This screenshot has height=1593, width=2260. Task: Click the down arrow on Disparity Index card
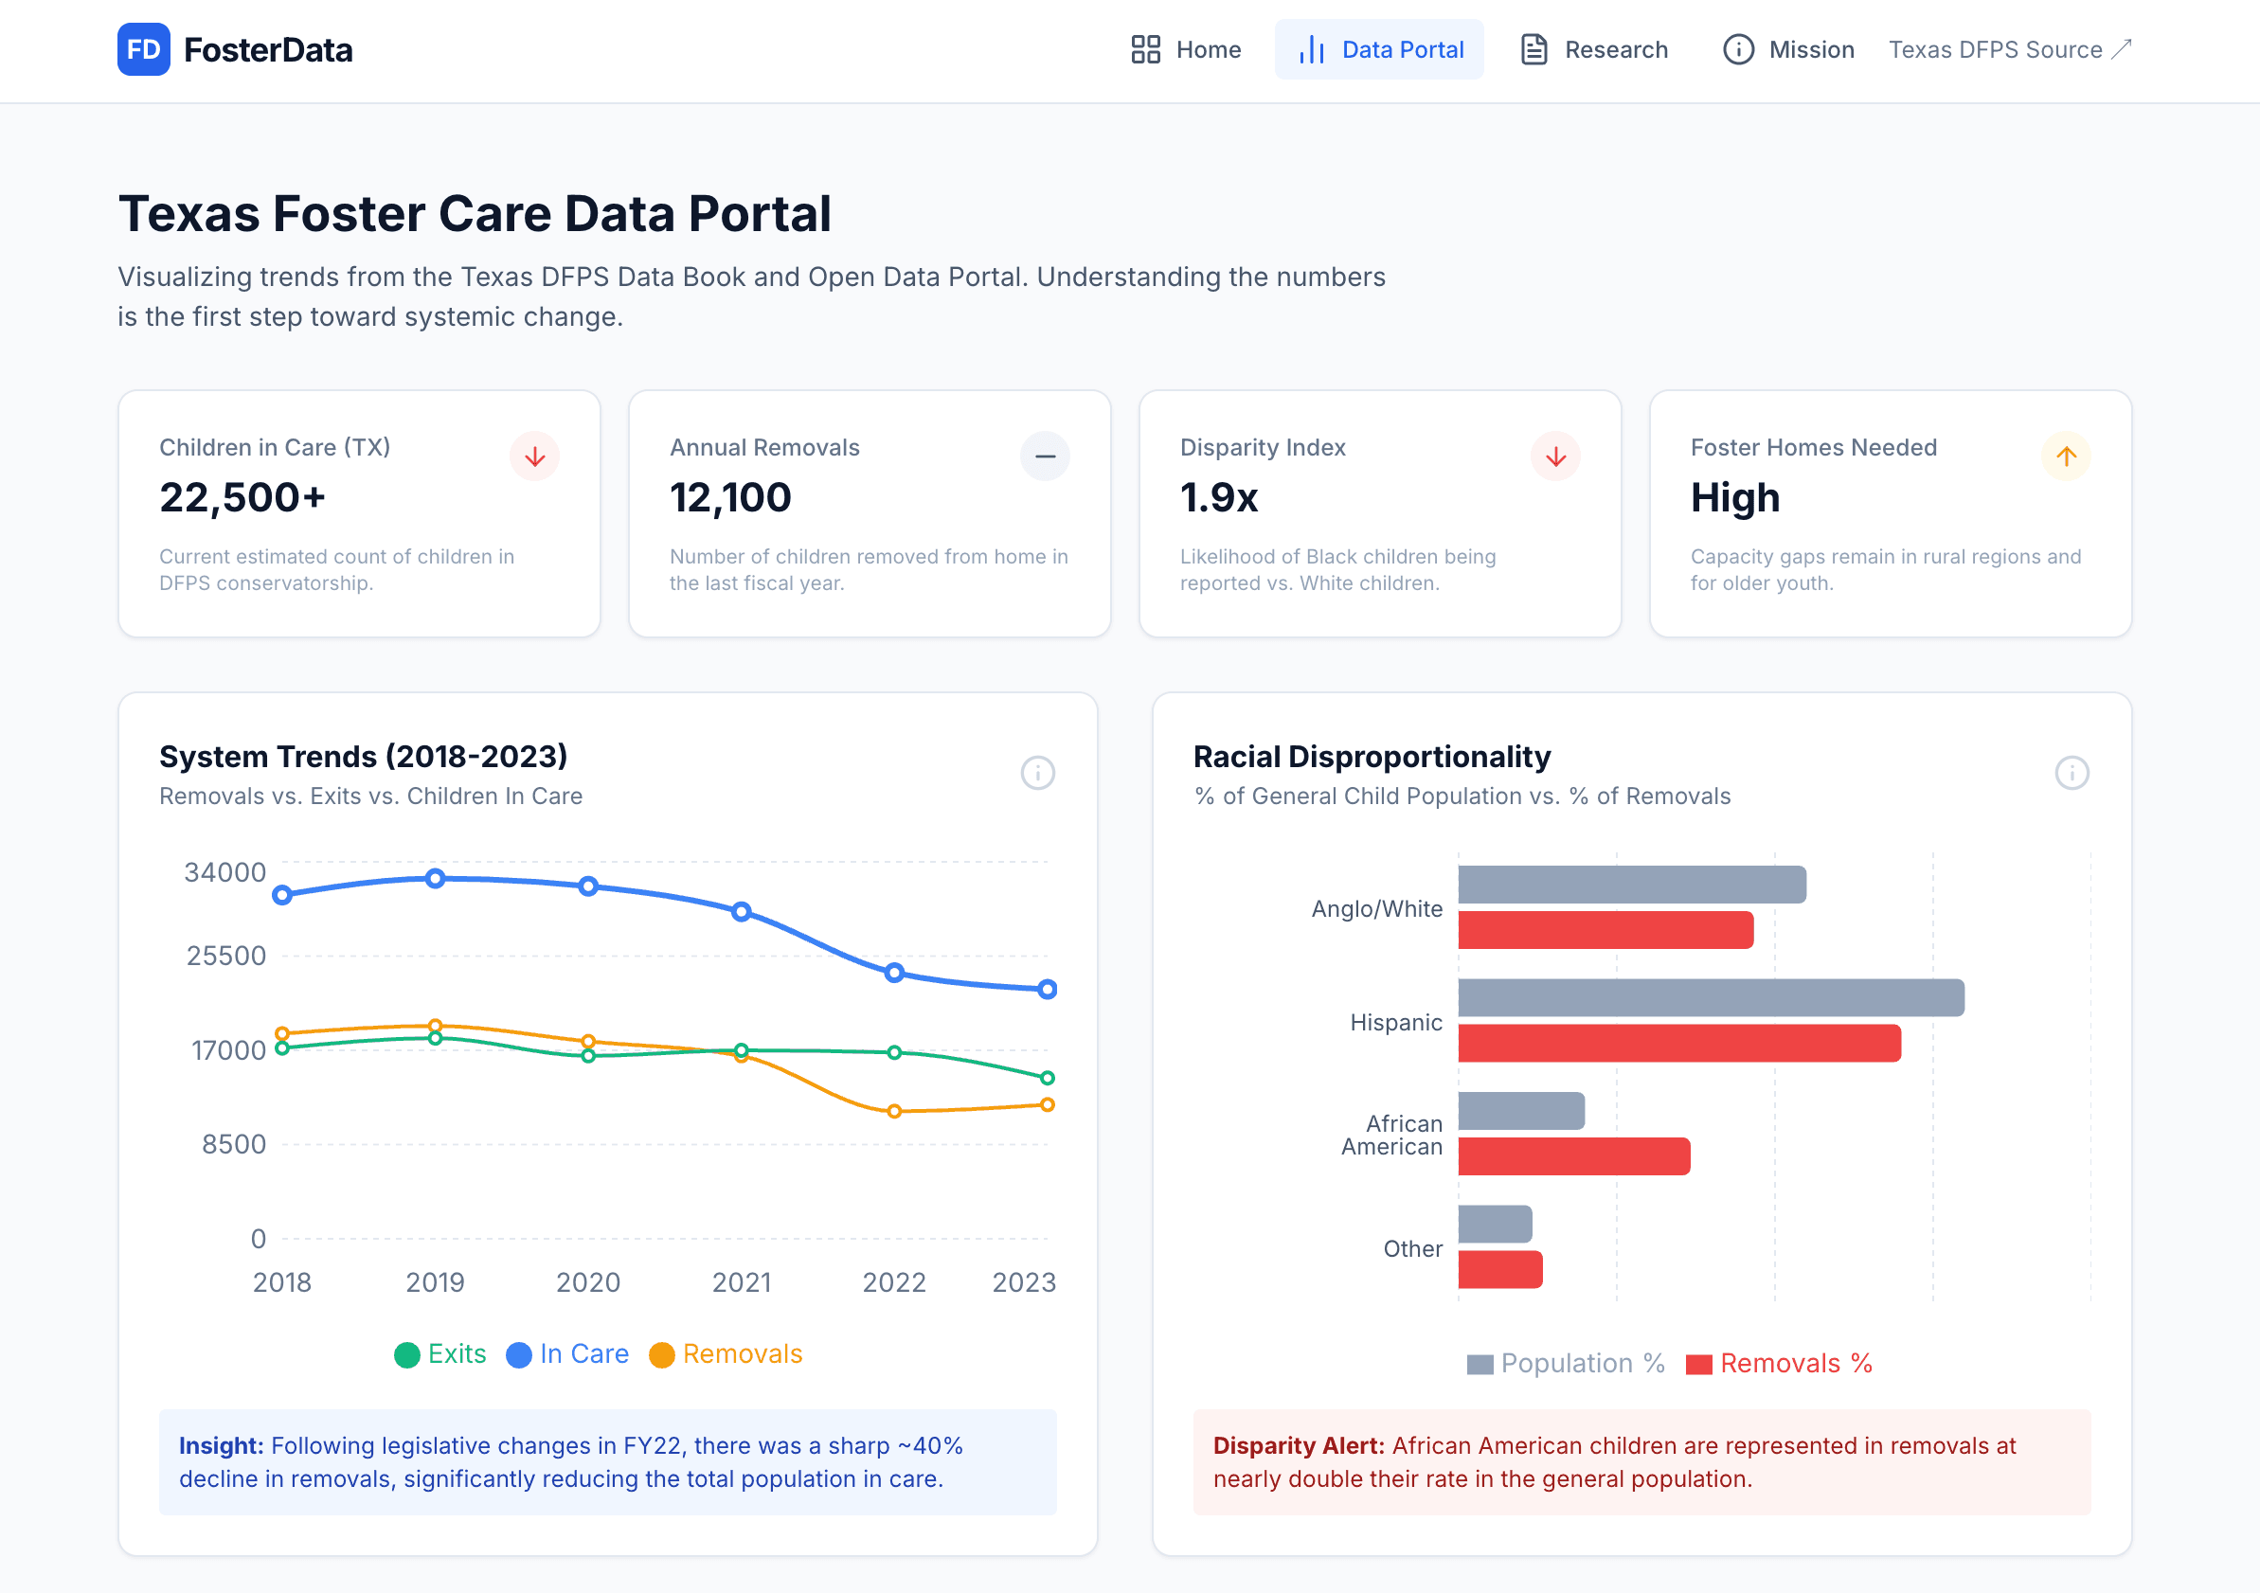pyautogui.click(x=1555, y=456)
